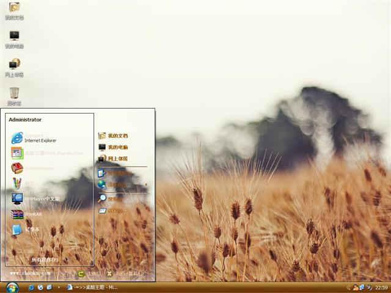The height and width of the screenshot is (293, 391).
Task: Expand the network connections submenu arrow
Action: coord(146,184)
